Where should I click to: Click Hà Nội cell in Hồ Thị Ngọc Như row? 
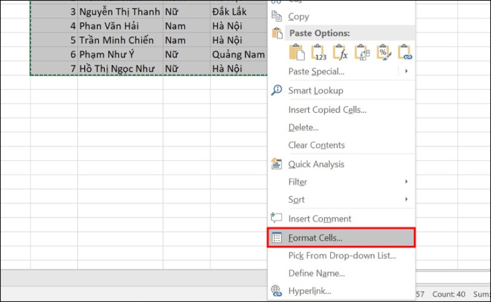tap(239, 69)
